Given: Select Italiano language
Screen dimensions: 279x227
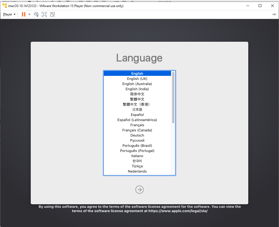Looking at the screenshot, I should (x=137, y=156).
